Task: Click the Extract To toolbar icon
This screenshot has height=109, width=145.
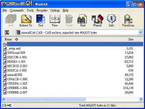Action: 26,19
